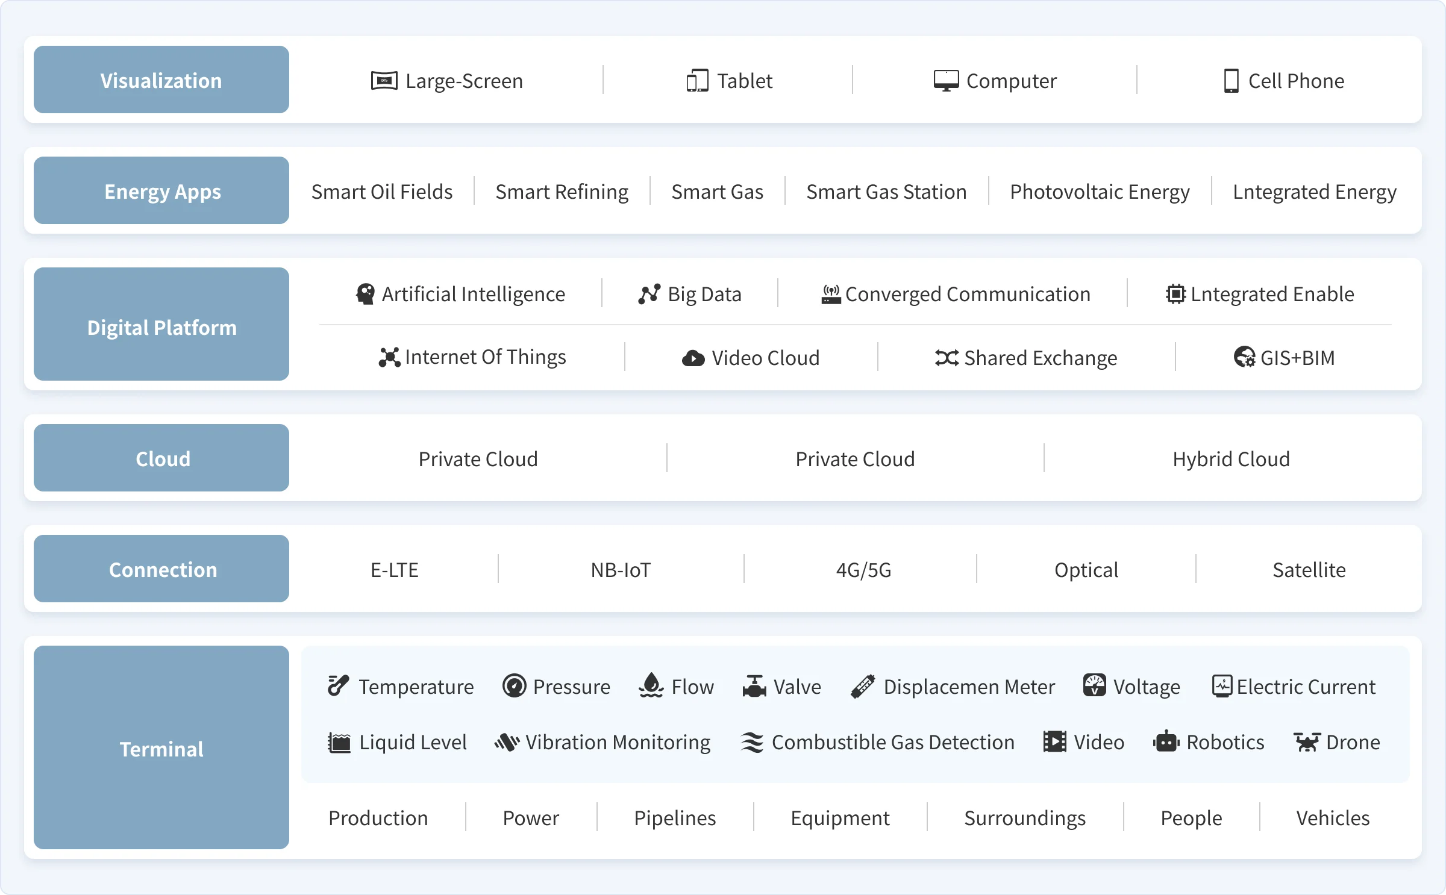Click the Pressure gauge icon
This screenshot has width=1446, height=895.
coord(514,686)
